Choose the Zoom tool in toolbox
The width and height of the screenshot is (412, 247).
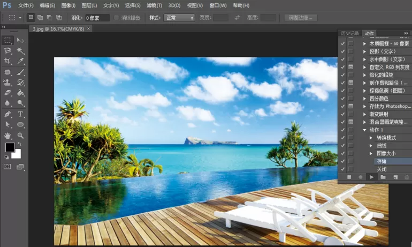(20, 136)
